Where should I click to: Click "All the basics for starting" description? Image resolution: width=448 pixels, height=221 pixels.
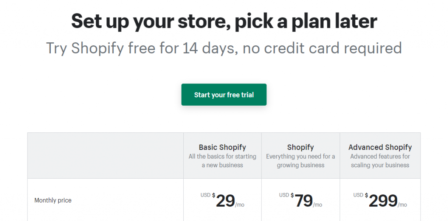pyautogui.click(x=222, y=156)
